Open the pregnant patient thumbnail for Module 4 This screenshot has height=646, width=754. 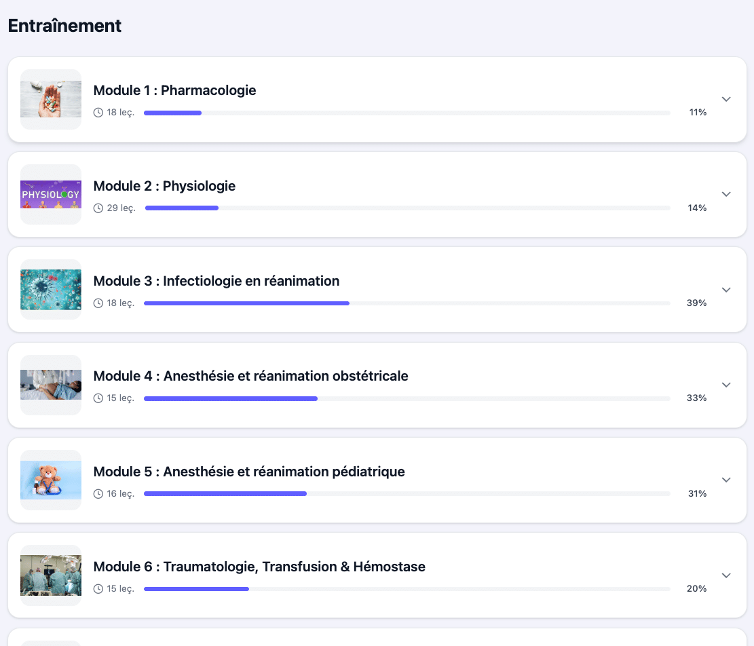pyautogui.click(x=51, y=385)
